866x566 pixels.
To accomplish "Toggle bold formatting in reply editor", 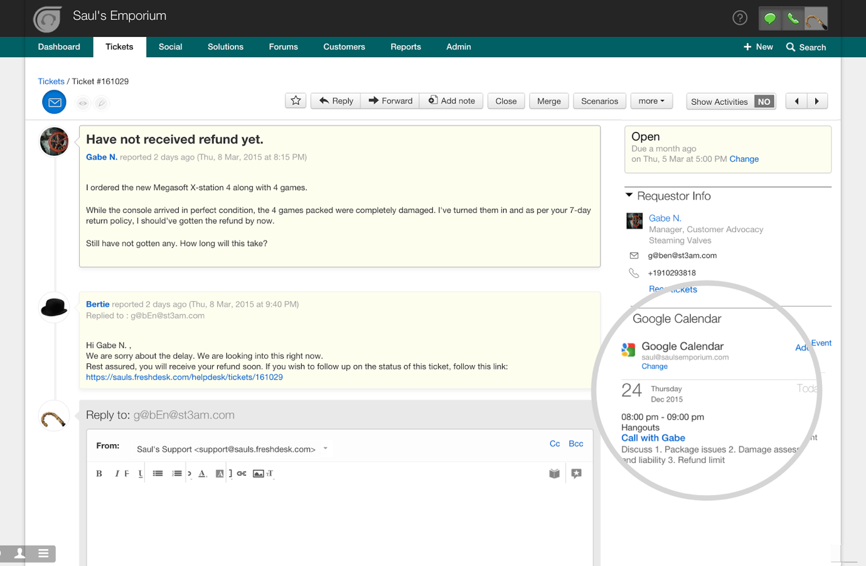I will tap(99, 474).
